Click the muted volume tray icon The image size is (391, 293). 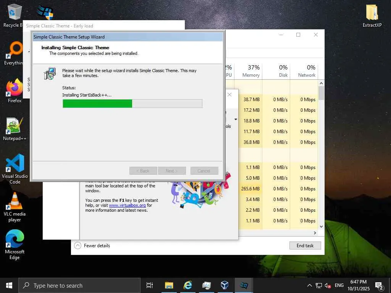click(x=328, y=285)
